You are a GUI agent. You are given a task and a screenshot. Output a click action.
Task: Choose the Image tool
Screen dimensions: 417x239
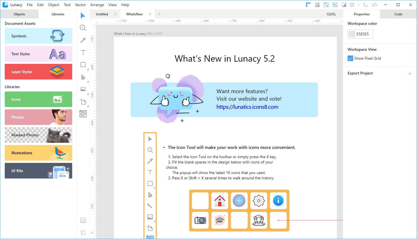[x=83, y=89]
